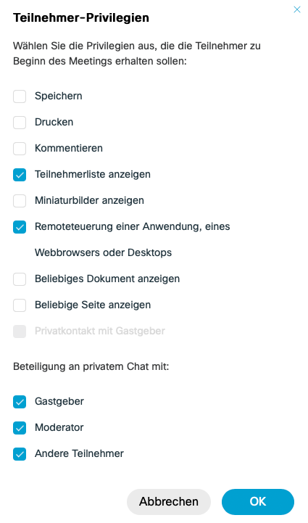The height and width of the screenshot is (523, 308).
Task: Uncheck Teilnehmerliste anzeigen checkbox
Action: click(x=20, y=175)
